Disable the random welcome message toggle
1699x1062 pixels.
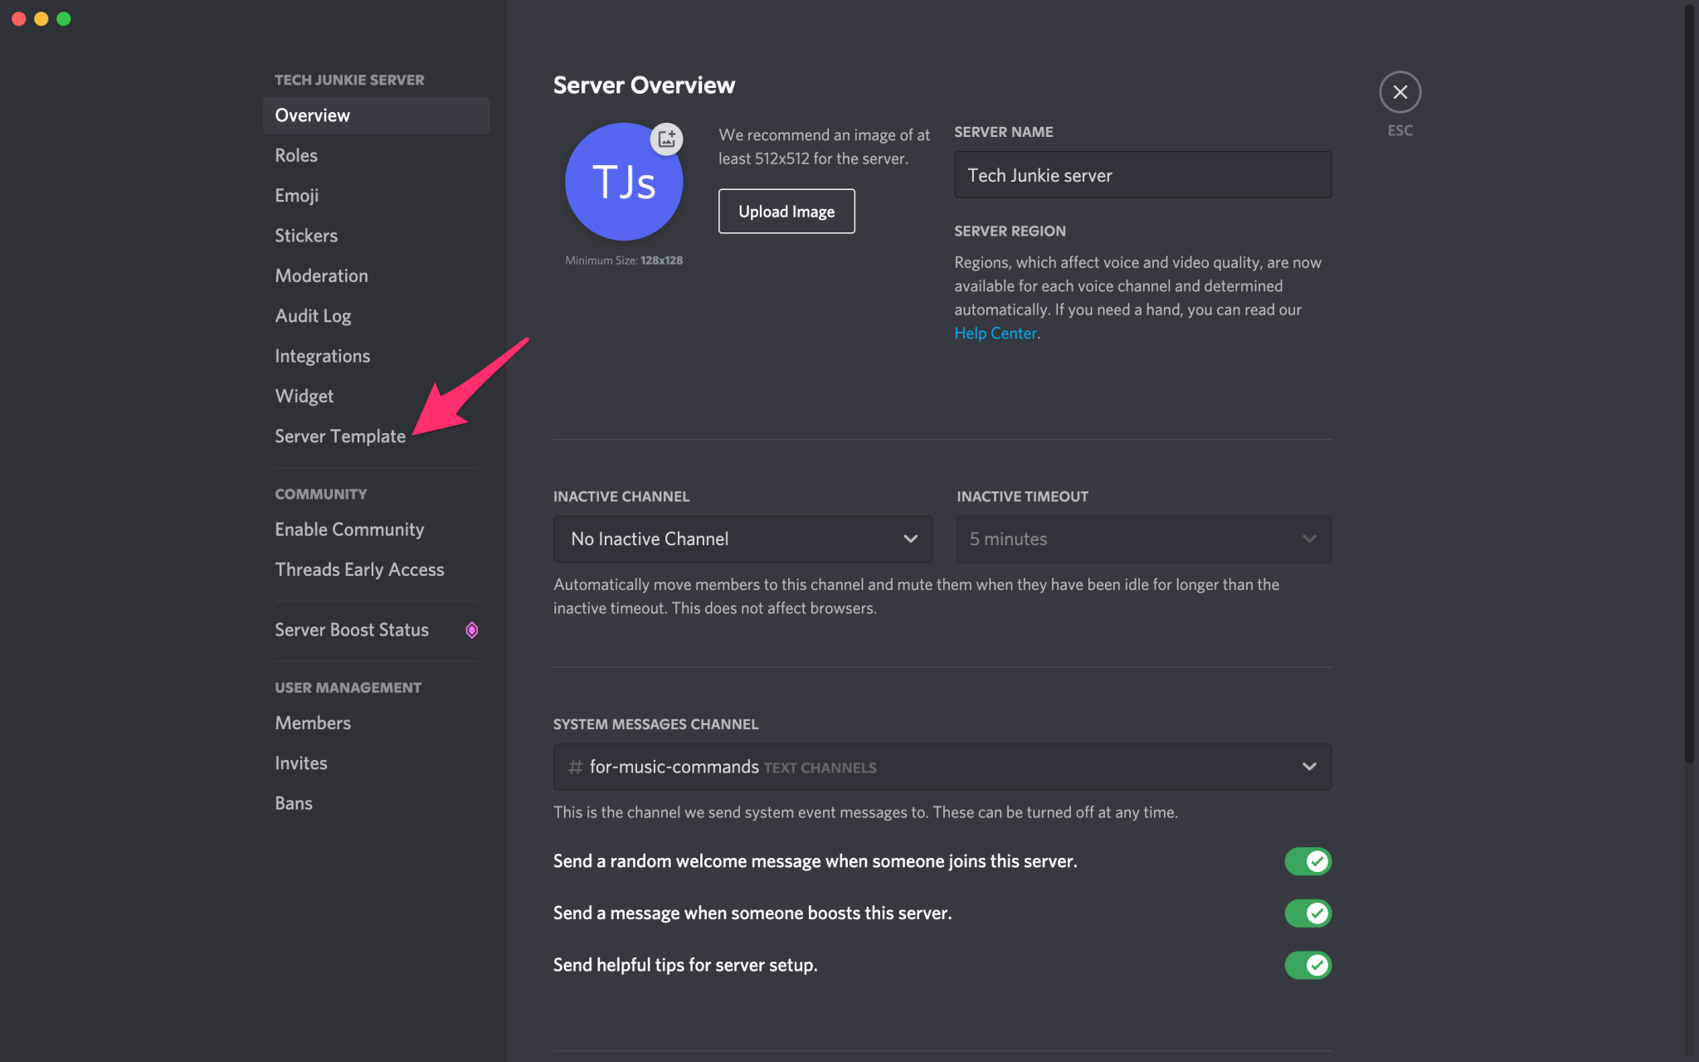[1308, 861]
